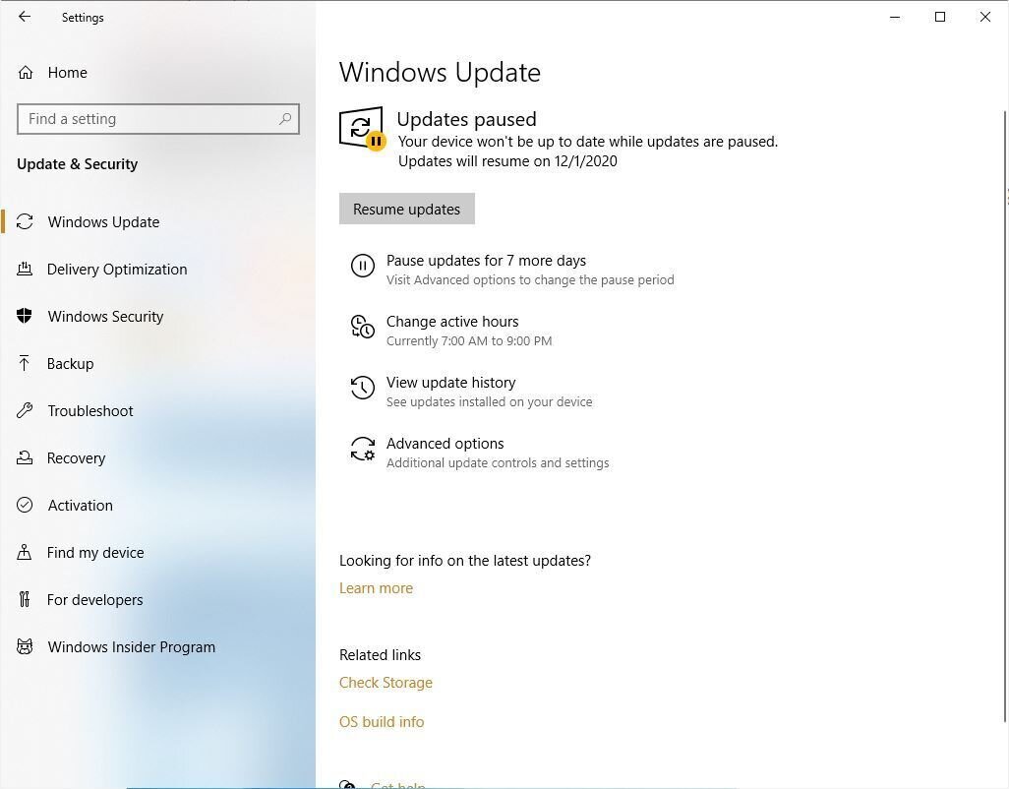Open View update history
This screenshot has width=1009, height=789.
pos(450,383)
